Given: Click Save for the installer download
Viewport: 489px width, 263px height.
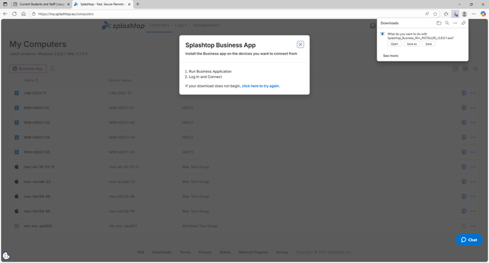Looking at the screenshot, I should coord(429,44).
